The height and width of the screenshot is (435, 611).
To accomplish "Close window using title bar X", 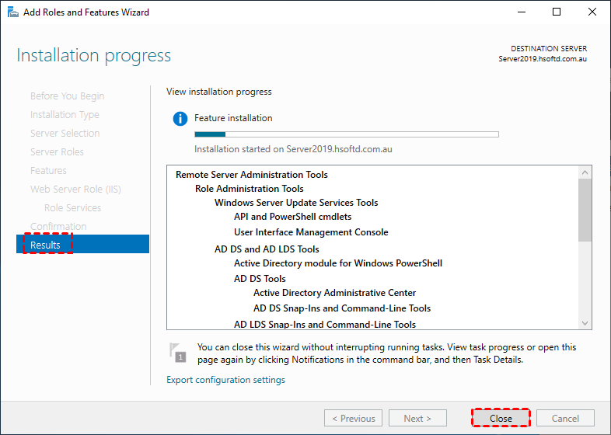I will pos(592,12).
